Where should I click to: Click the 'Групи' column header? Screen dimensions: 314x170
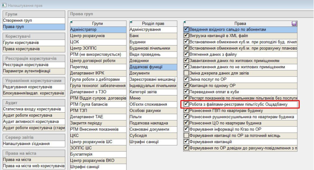tap(98, 23)
